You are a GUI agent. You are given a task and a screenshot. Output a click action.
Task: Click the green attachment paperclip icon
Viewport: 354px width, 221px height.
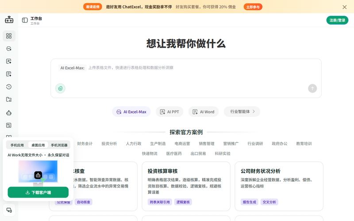60,88
